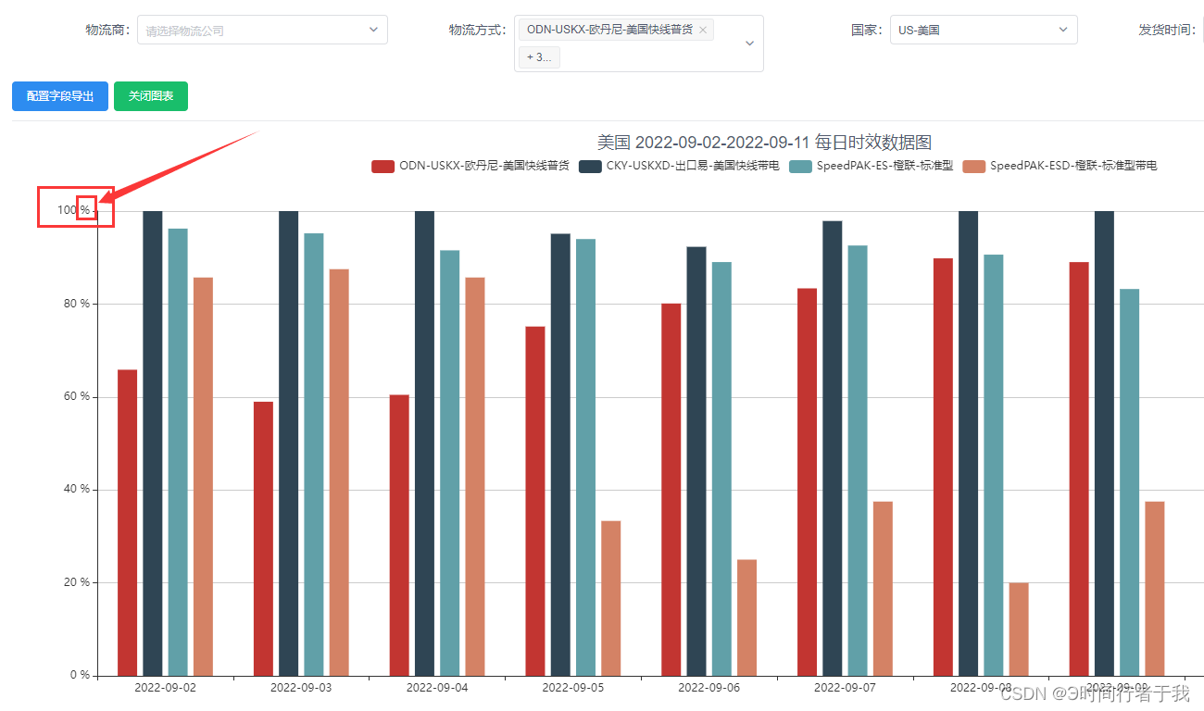This screenshot has height=711, width=1204.
Task: Click the 配置字段导出 button
Action: click(60, 96)
